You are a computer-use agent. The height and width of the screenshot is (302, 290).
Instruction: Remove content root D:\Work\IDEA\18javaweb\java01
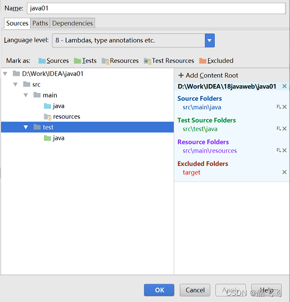click(284, 86)
